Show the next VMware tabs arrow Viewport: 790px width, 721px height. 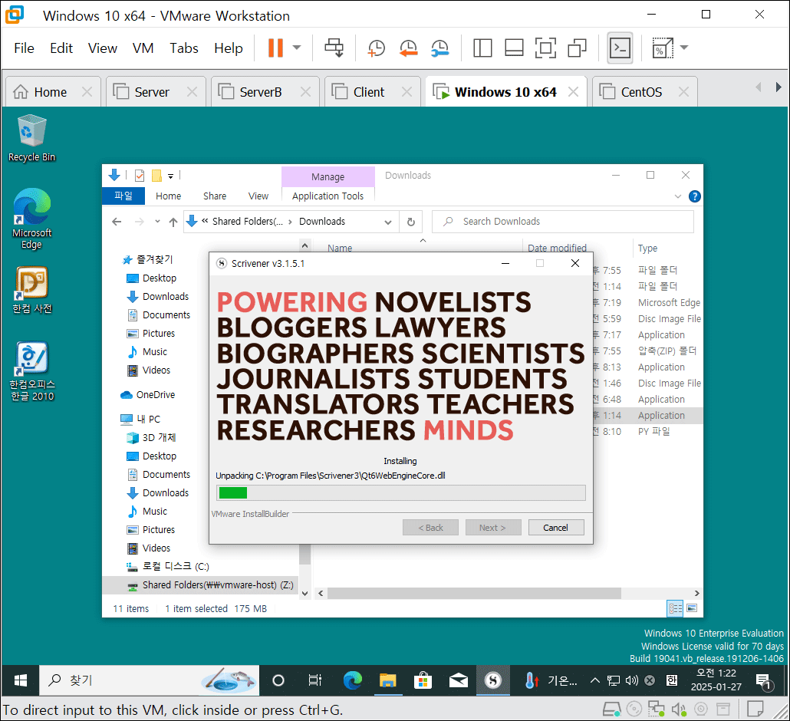point(778,87)
